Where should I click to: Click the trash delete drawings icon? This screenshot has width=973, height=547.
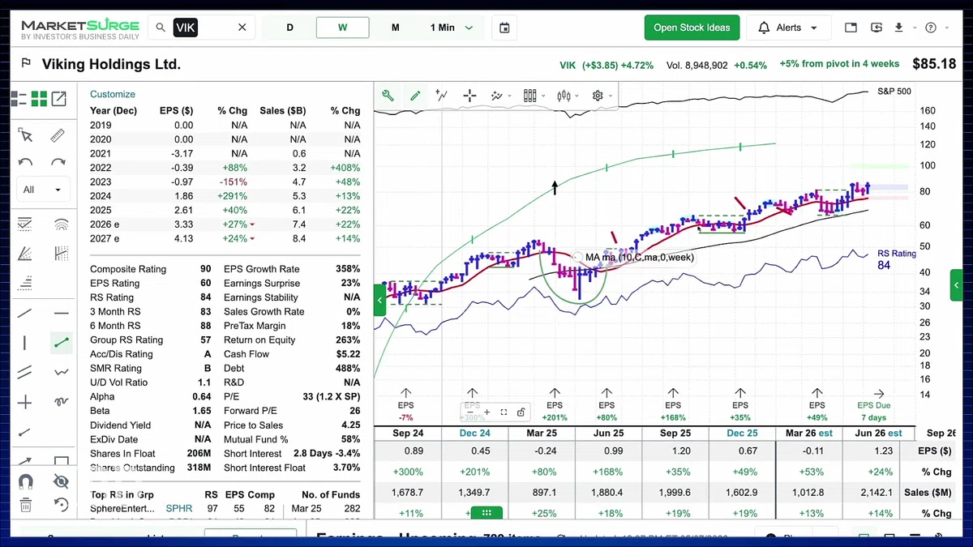coord(25,505)
